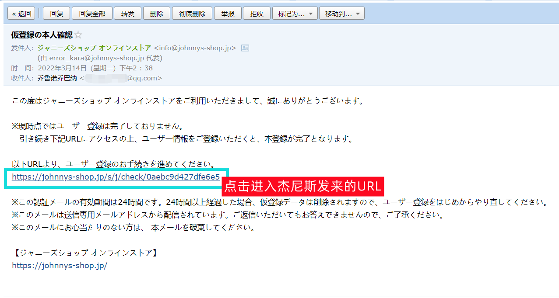Image resolution: width=559 pixels, height=298 pixels.
Task: Click the line starting with この度はジャニーズショップ
Action: tap(188, 101)
